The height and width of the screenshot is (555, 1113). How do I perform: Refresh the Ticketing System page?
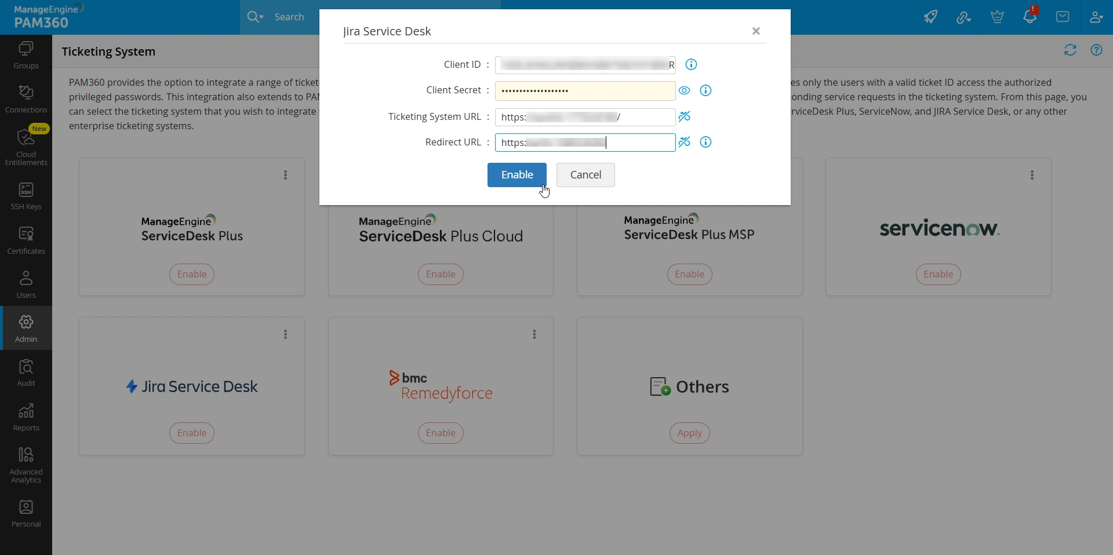pyautogui.click(x=1070, y=50)
